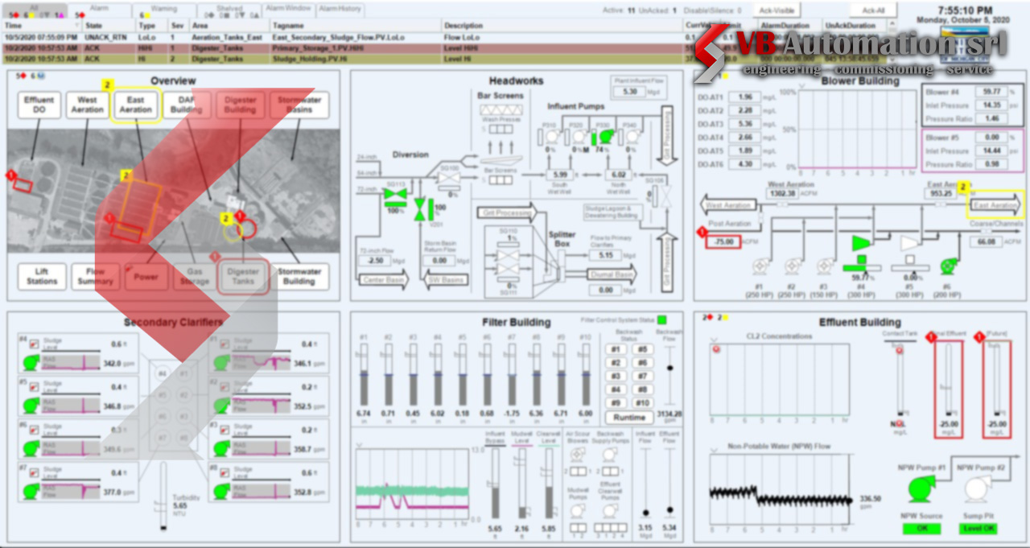Image resolution: width=1030 pixels, height=548 pixels.
Task: Open the Digester Tanks button
Action: (243, 276)
